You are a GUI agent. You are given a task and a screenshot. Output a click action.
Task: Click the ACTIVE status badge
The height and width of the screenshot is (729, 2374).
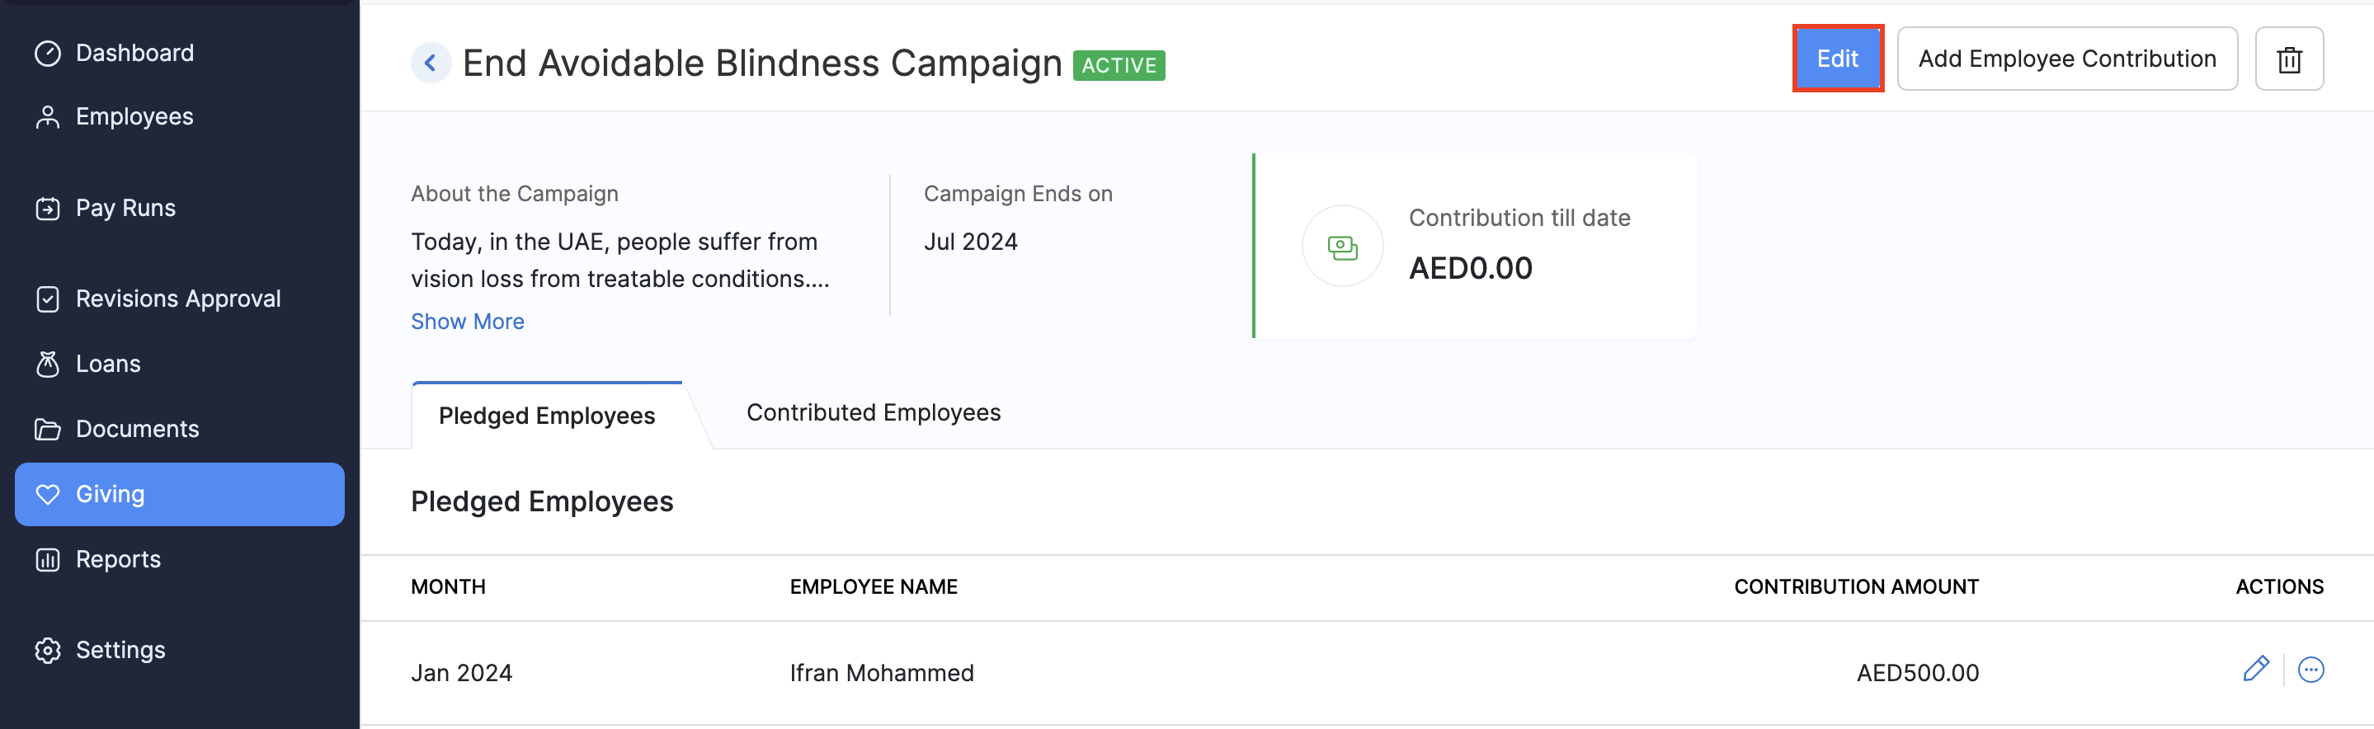point(1119,65)
